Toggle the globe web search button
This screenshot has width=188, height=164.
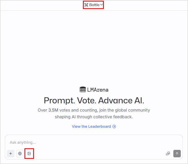(20, 153)
